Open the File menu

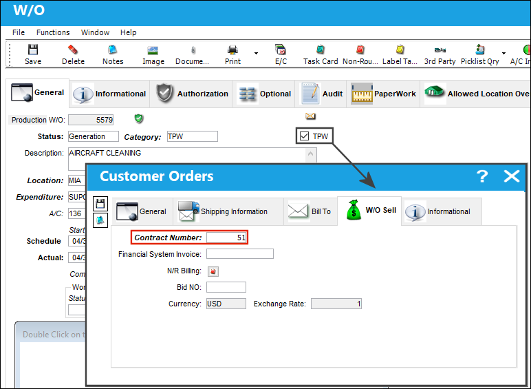coord(19,32)
